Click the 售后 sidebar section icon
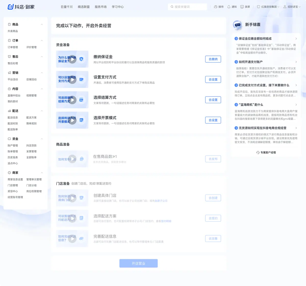This screenshot has width=306, height=286. (x=9, y=57)
